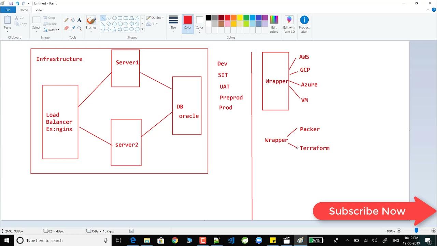This screenshot has width=437, height=246.
Task: Activate Color 2 selector
Action: click(x=199, y=24)
